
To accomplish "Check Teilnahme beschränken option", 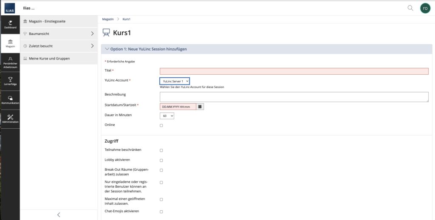I will [x=161, y=150].
